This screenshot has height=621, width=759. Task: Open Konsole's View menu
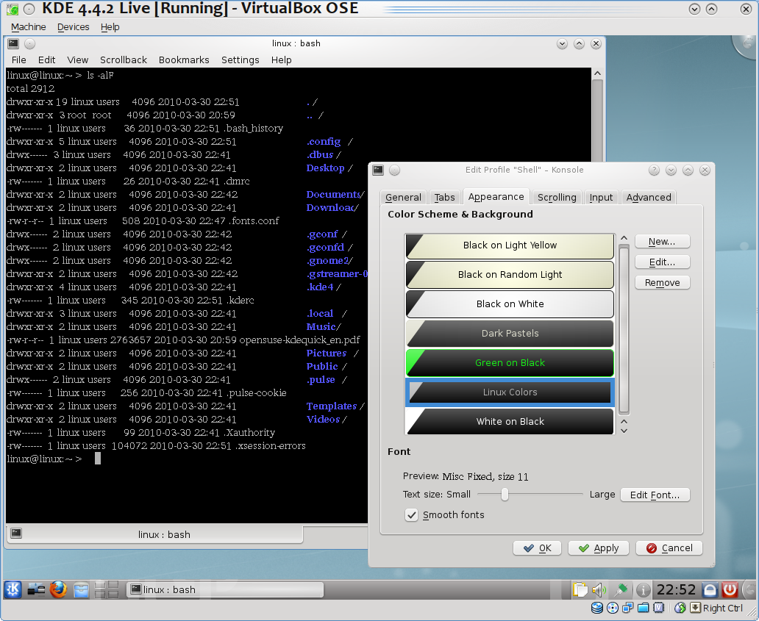77,60
